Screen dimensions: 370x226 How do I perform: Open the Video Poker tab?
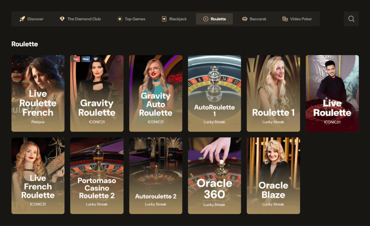tap(297, 19)
